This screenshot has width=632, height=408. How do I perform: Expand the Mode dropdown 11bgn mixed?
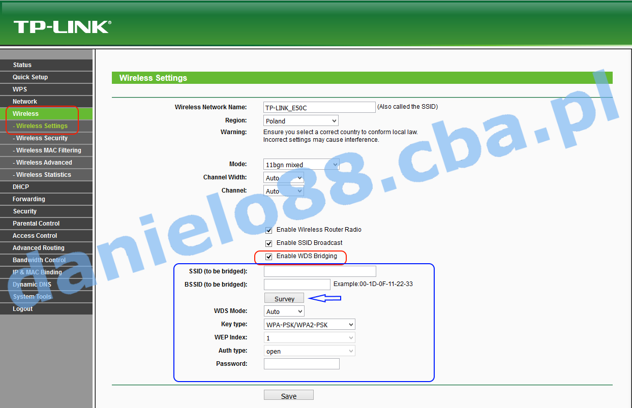click(x=302, y=165)
